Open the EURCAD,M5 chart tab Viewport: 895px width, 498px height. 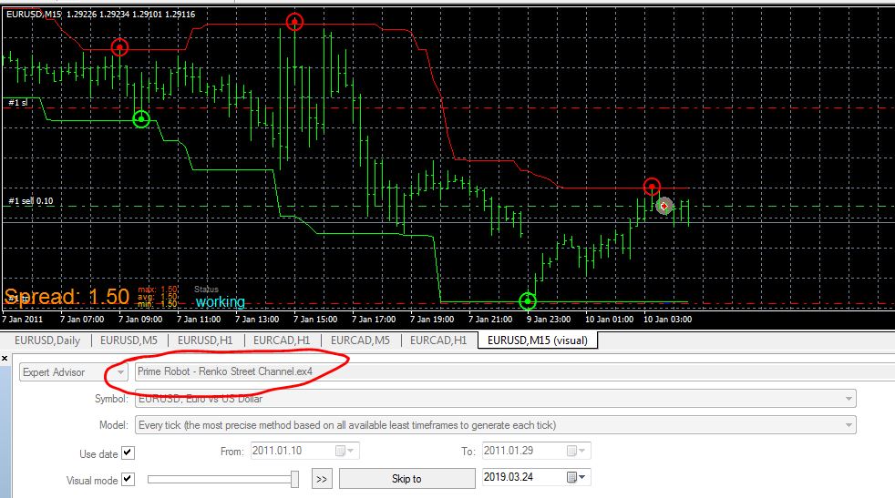point(360,340)
